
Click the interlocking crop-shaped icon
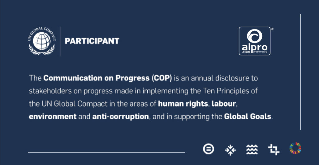pyautogui.click(x=274, y=149)
